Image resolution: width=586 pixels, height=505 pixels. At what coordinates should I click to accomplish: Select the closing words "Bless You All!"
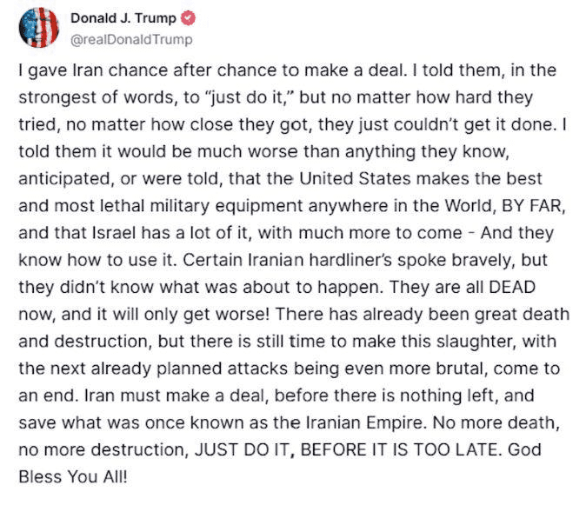(73, 477)
